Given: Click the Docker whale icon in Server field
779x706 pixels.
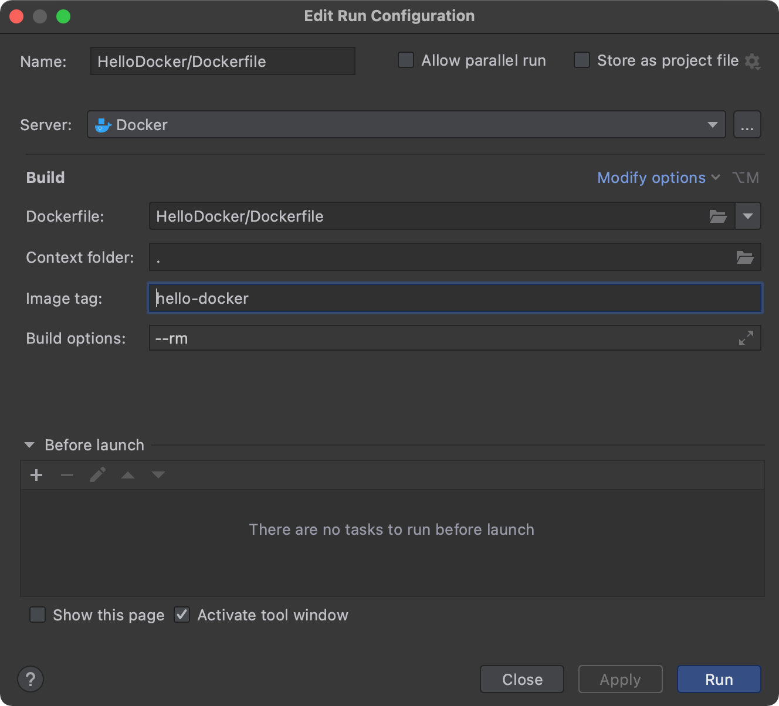Looking at the screenshot, I should pyautogui.click(x=103, y=124).
